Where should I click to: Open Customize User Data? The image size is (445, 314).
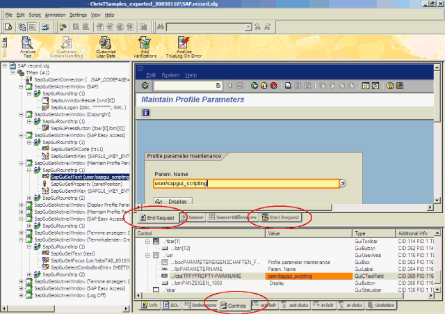pyautogui.click(x=106, y=47)
